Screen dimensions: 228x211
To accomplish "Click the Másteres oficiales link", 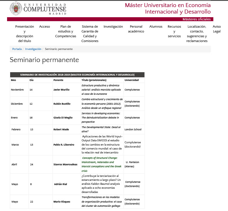I will tap(197, 19).
